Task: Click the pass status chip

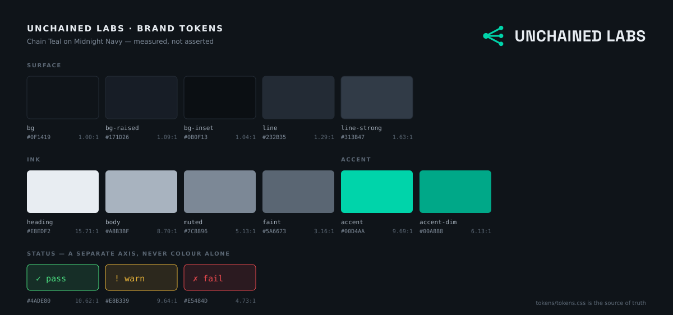Action: click(x=63, y=277)
